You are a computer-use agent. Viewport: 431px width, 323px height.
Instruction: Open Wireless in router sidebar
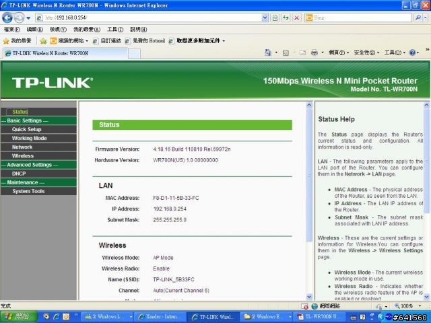tap(22, 156)
